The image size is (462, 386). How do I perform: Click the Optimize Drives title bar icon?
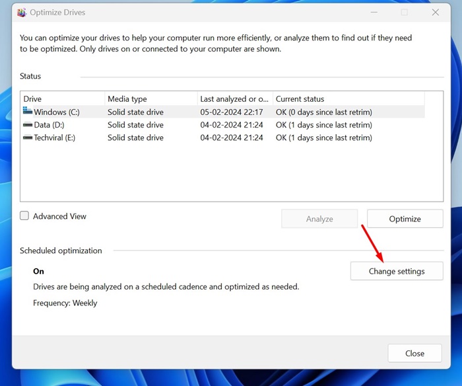tap(22, 13)
